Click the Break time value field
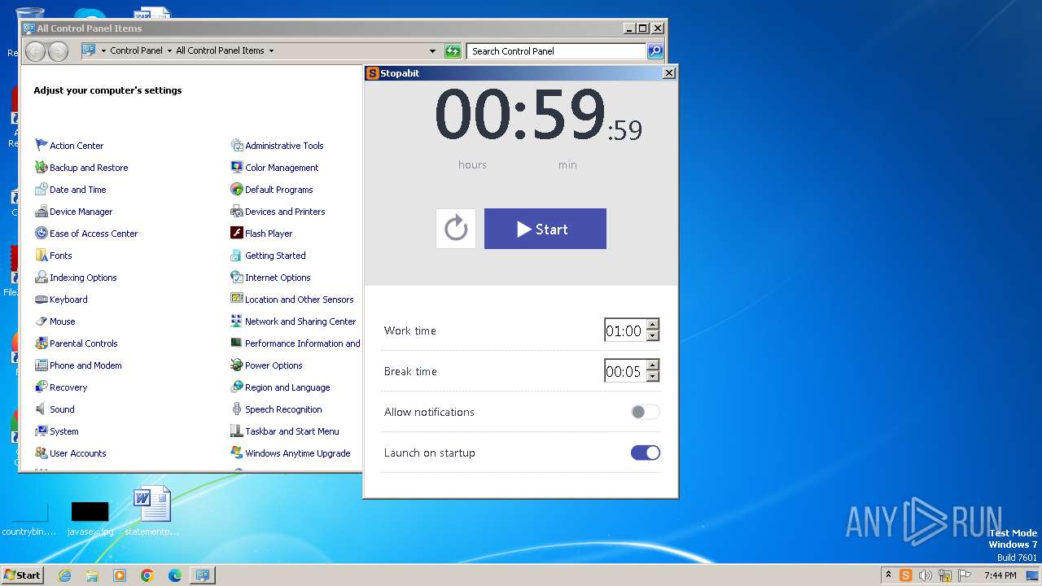 pos(624,371)
